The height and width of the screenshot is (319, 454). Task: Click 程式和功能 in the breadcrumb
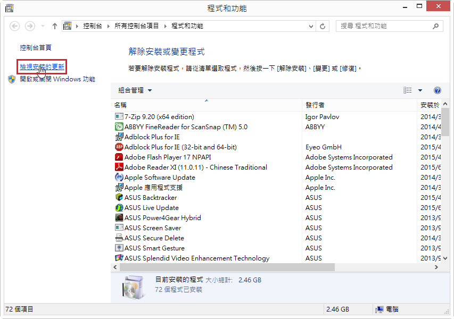(187, 26)
